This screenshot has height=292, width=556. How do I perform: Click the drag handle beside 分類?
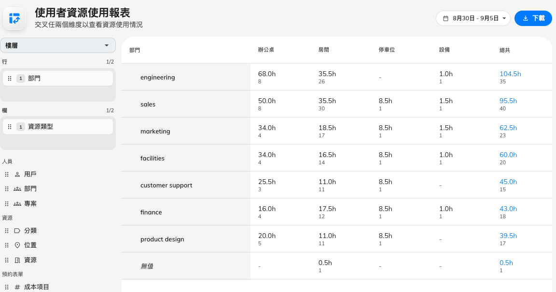coord(7,231)
